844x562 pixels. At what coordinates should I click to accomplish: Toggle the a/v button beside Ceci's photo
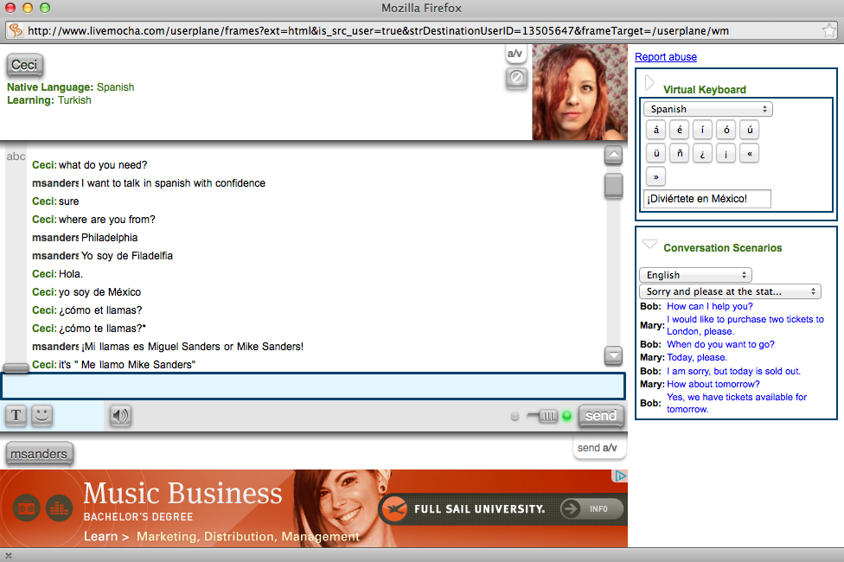coord(515,54)
